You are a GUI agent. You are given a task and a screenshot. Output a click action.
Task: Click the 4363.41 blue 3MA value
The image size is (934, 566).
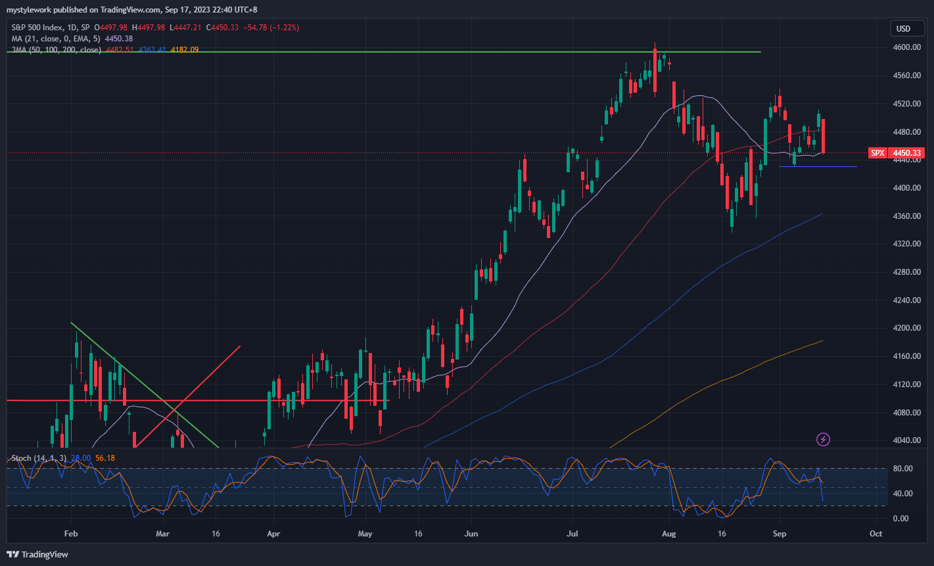click(x=153, y=50)
